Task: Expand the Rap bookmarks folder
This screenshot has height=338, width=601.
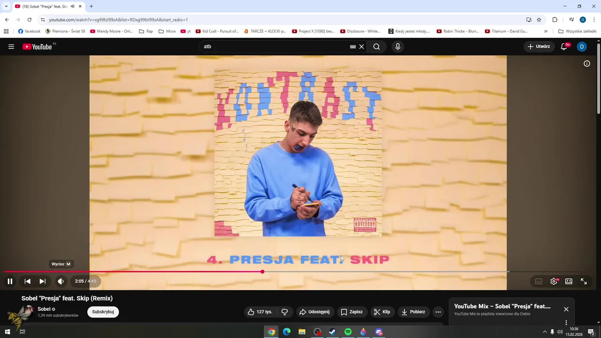Action: point(146,31)
